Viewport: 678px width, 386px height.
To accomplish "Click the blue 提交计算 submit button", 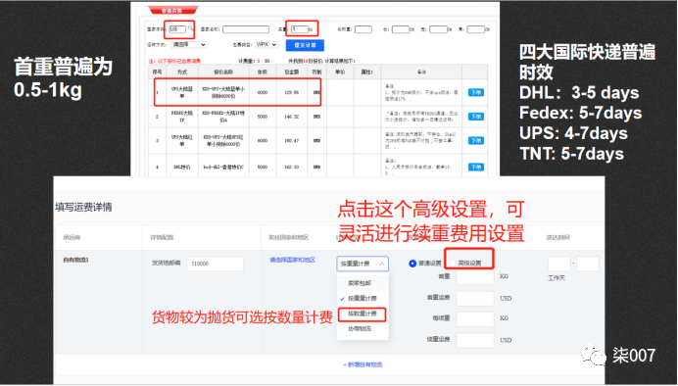I will tap(305, 45).
